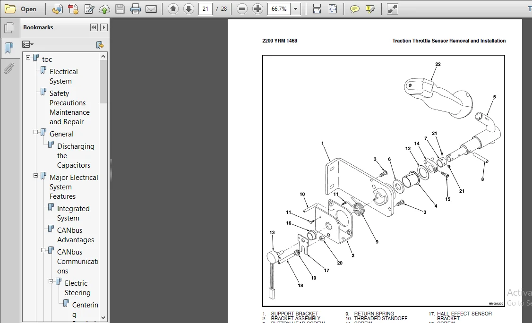The height and width of the screenshot is (323, 532).
Task: Click the zoom in plus button
Action: 258,9
